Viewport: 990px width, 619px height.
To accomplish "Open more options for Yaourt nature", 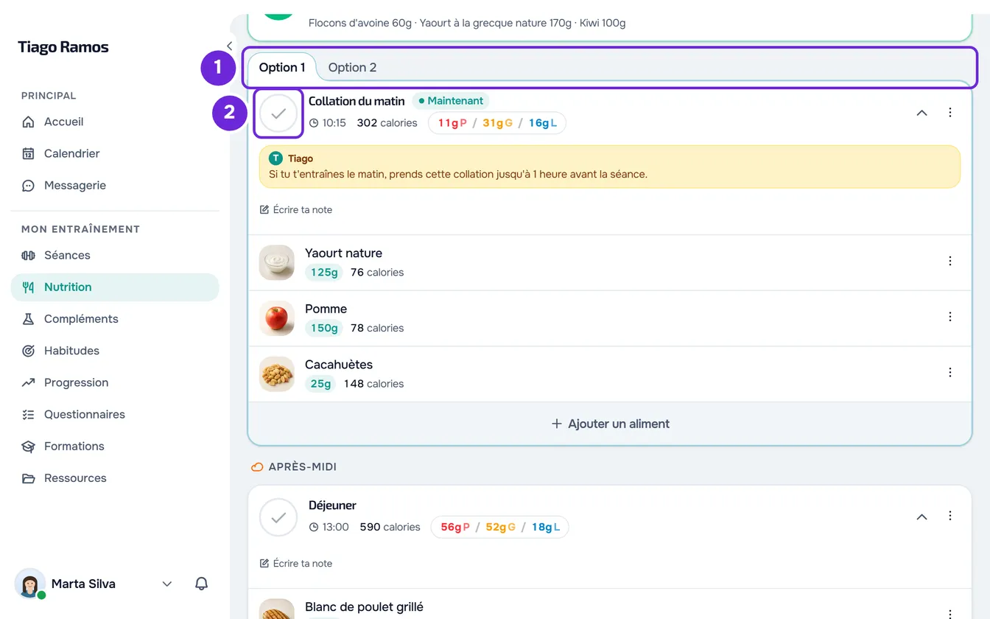I will [x=950, y=261].
